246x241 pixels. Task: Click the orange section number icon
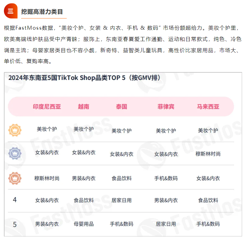pos(11,11)
